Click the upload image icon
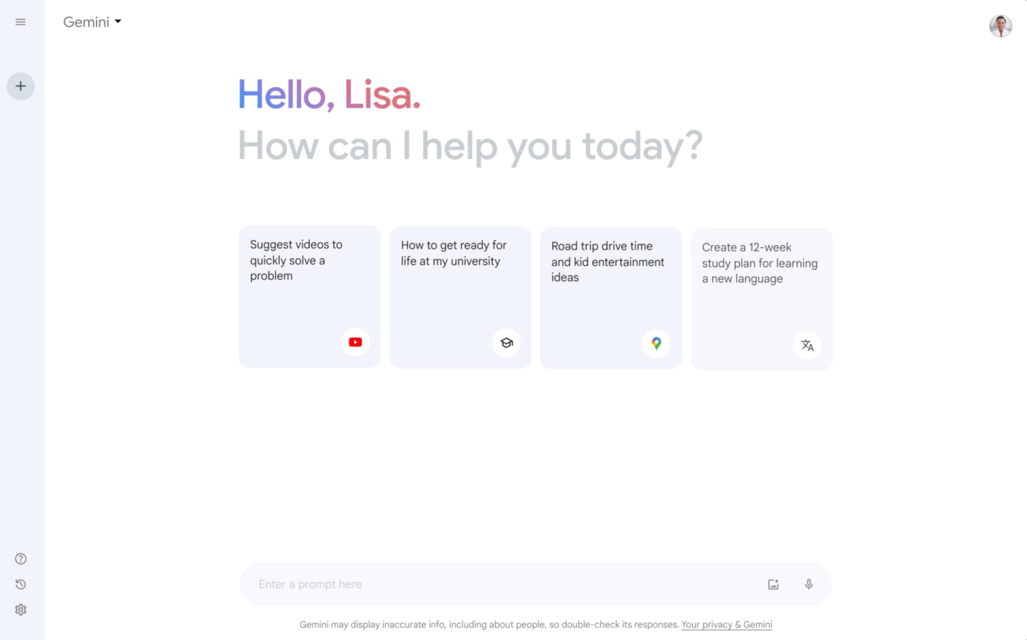This screenshot has height=640, width=1027. (773, 584)
